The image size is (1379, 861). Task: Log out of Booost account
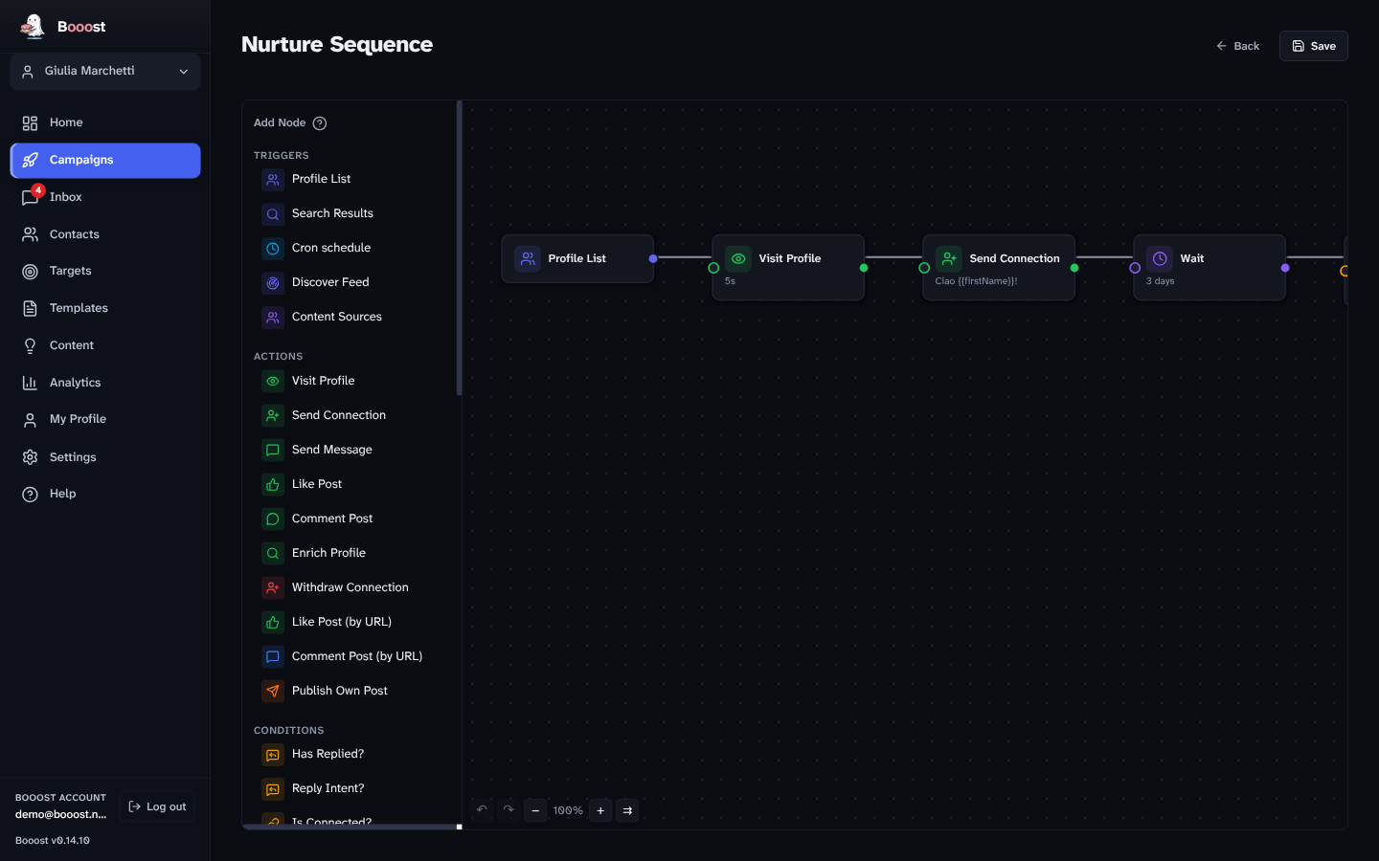(157, 806)
